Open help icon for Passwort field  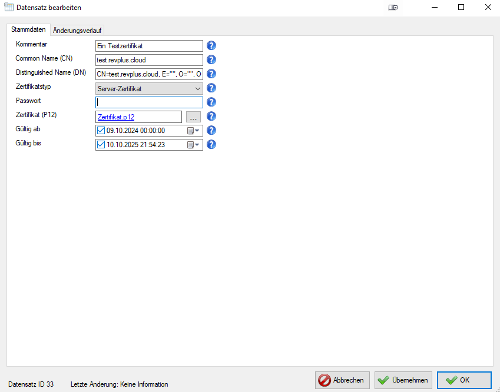pos(211,102)
